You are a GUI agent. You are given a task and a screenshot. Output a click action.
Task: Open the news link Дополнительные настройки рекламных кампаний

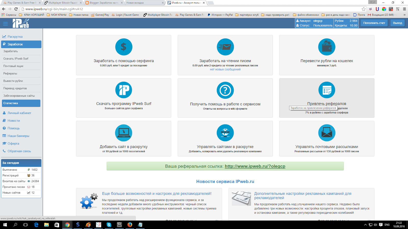(303, 196)
